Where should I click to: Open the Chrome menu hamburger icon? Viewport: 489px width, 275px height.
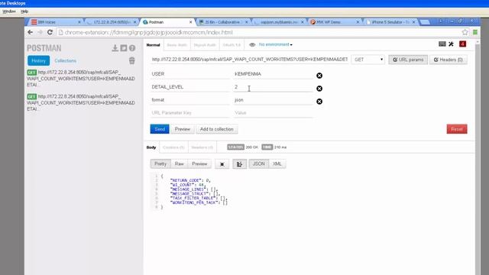[475, 32]
